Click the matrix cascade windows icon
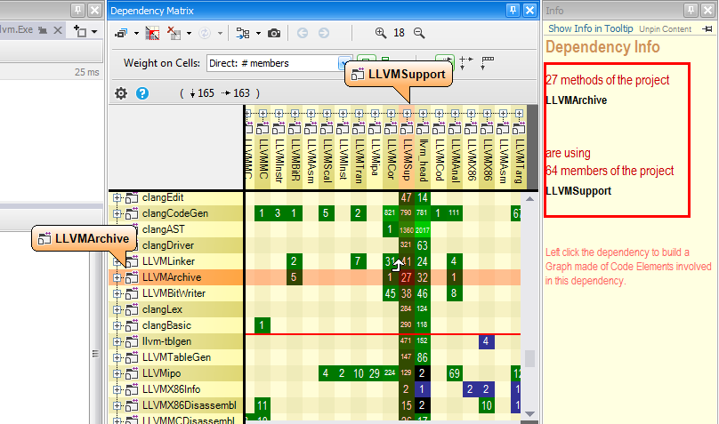The height and width of the screenshot is (424, 719). tap(122, 33)
